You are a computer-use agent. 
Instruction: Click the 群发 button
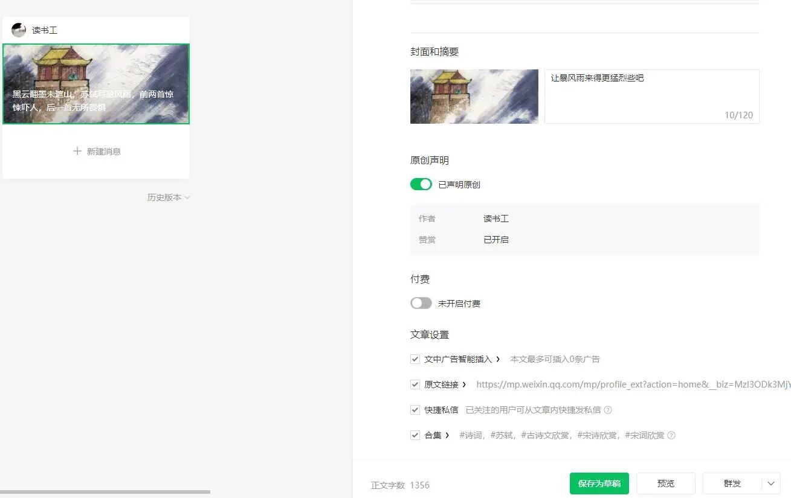pyautogui.click(x=732, y=484)
